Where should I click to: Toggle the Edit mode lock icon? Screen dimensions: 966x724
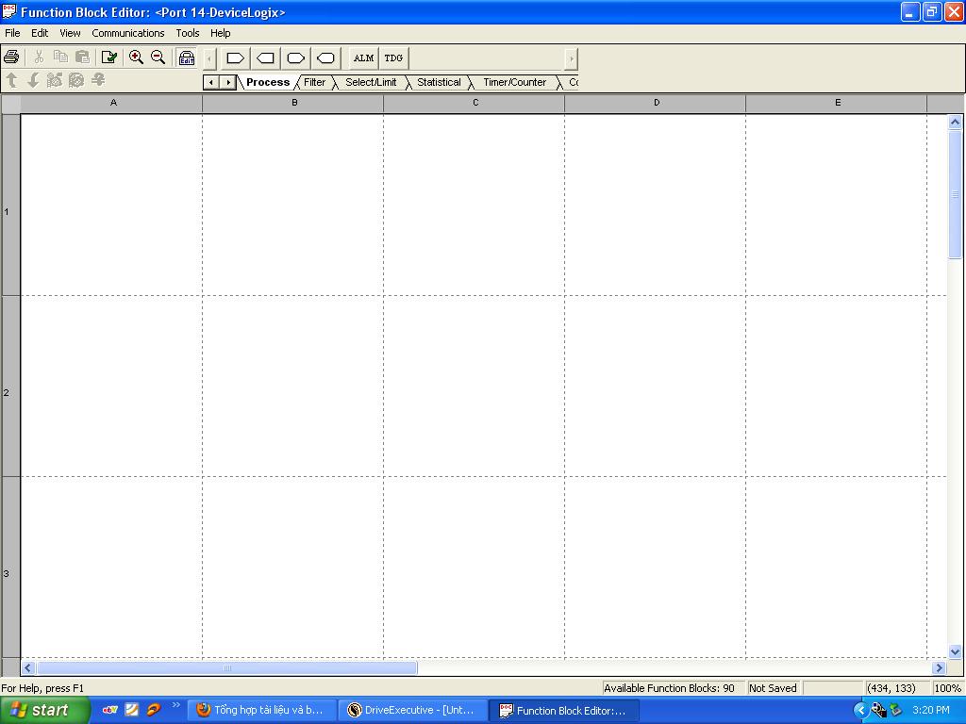(186, 58)
